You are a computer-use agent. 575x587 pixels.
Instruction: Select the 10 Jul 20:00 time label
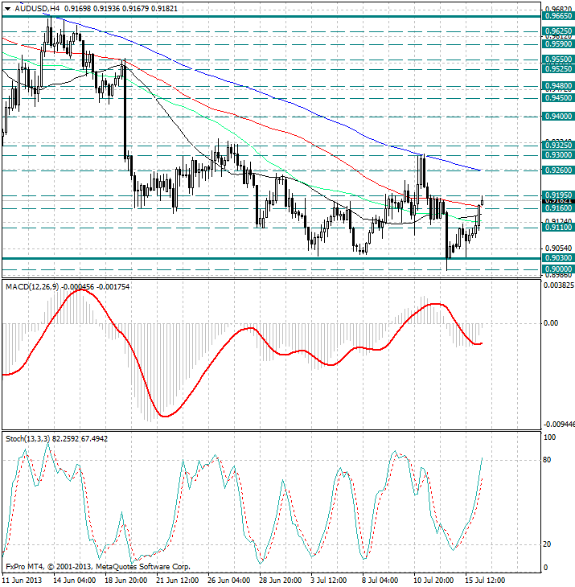click(433, 579)
